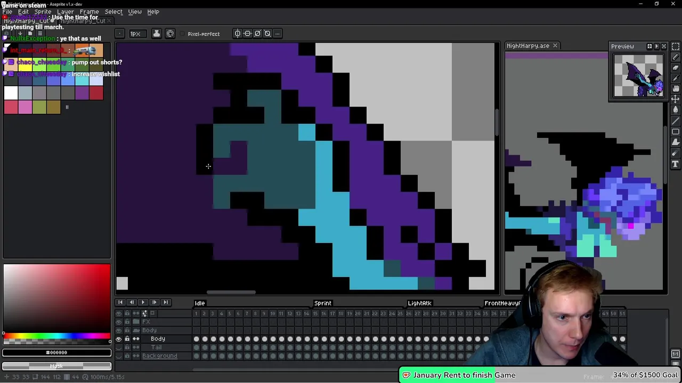Play animation in Preview window
Viewport: 682px width, 383px height.
[657, 46]
